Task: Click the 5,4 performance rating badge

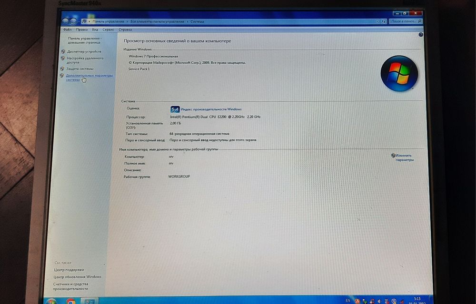Action: [x=175, y=109]
